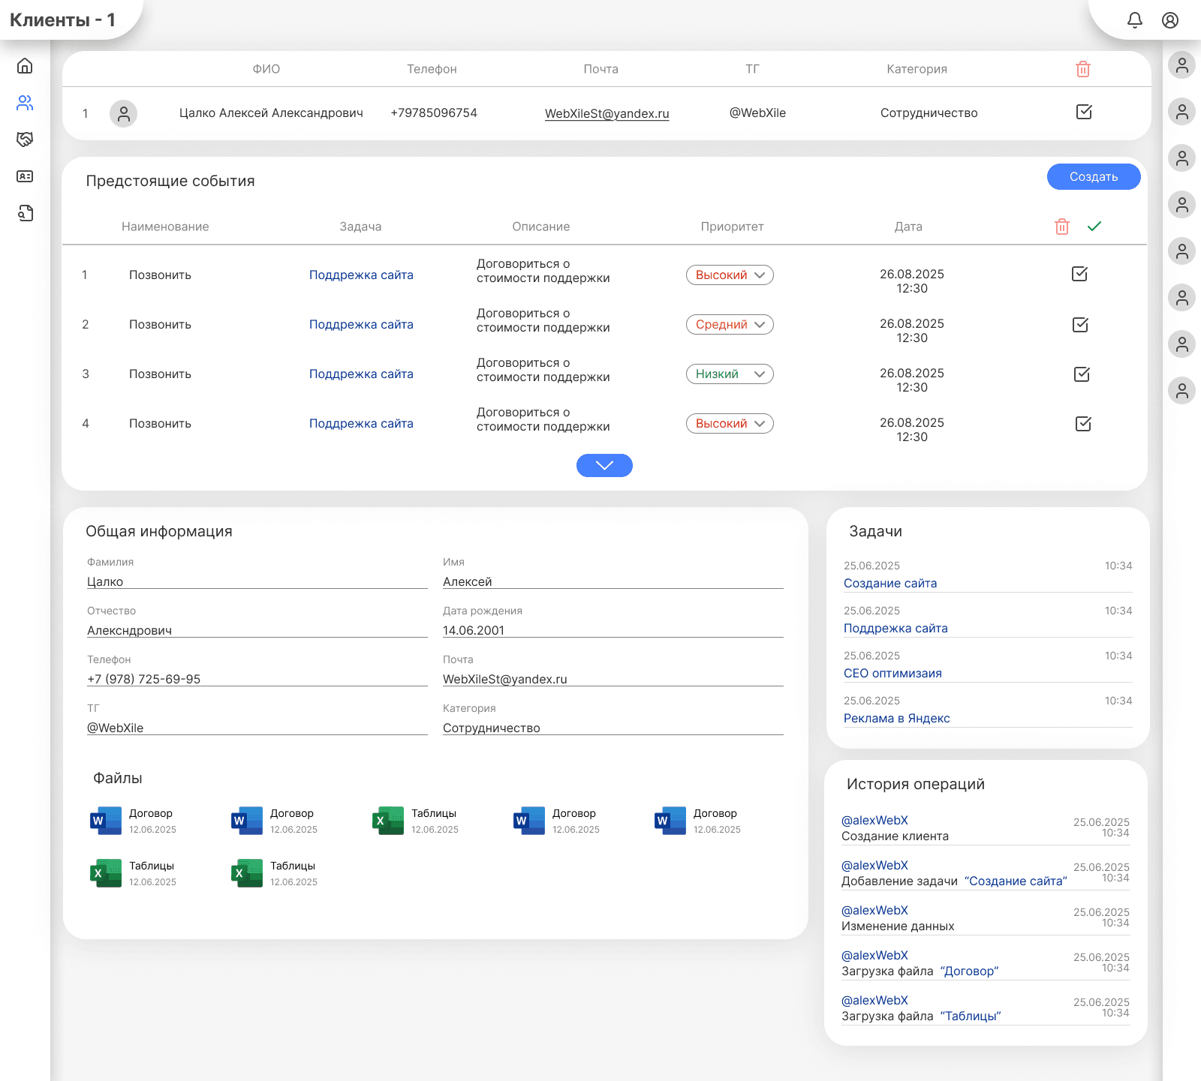Open the handshake deals icon in the sidebar
This screenshot has height=1081, width=1201.
(x=25, y=140)
